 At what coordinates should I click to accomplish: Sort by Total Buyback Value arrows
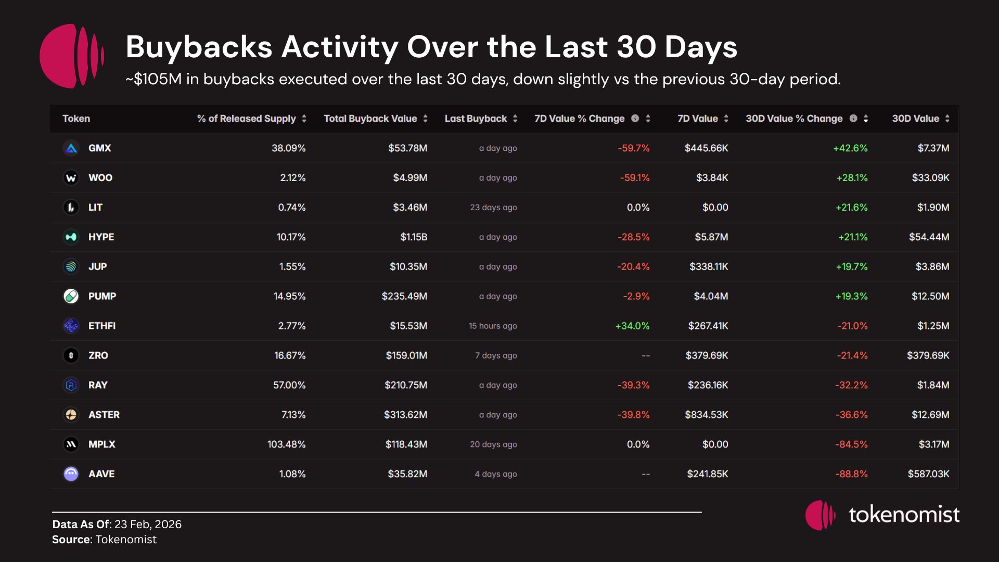pos(426,119)
